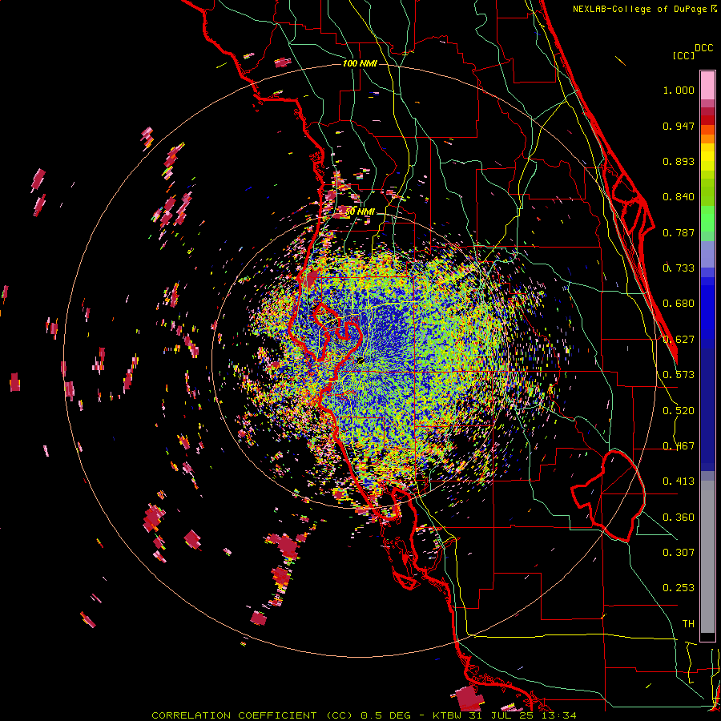721x721 pixels.
Task: Click the 0.413 color scale value
Action: click(679, 481)
